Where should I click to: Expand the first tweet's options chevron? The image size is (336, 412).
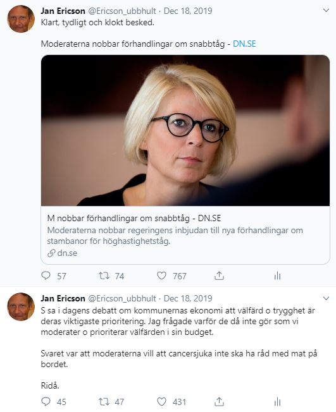tap(326, 11)
